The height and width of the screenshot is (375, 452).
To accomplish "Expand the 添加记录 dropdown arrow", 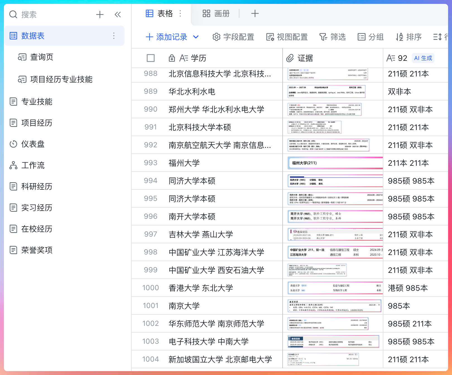I will pos(196,37).
